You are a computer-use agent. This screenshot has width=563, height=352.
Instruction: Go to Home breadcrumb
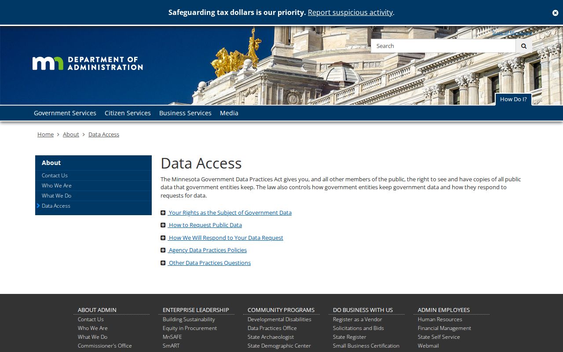(45, 134)
